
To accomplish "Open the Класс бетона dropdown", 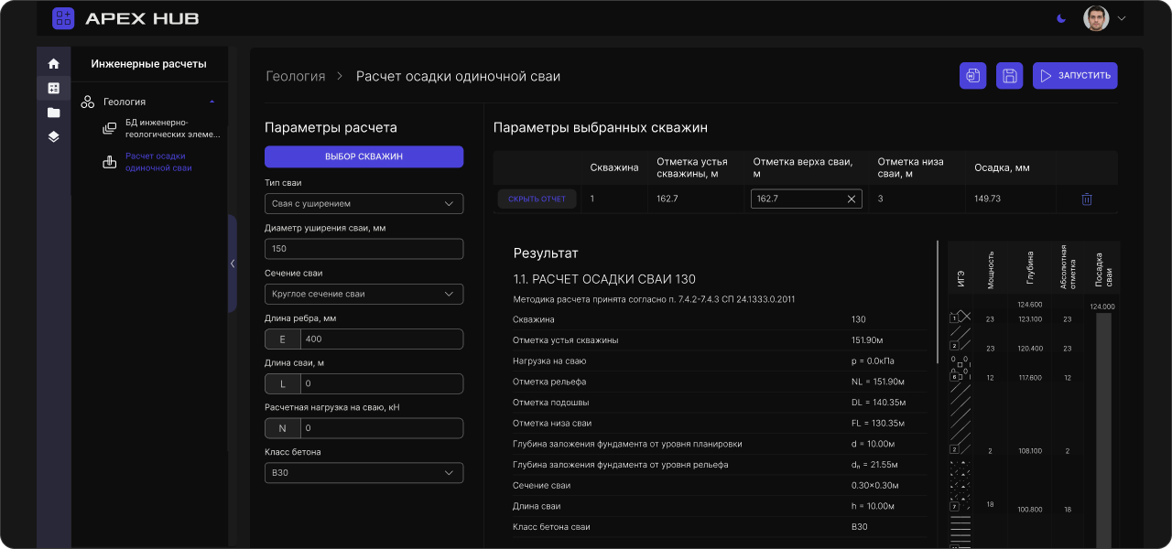I will point(364,473).
